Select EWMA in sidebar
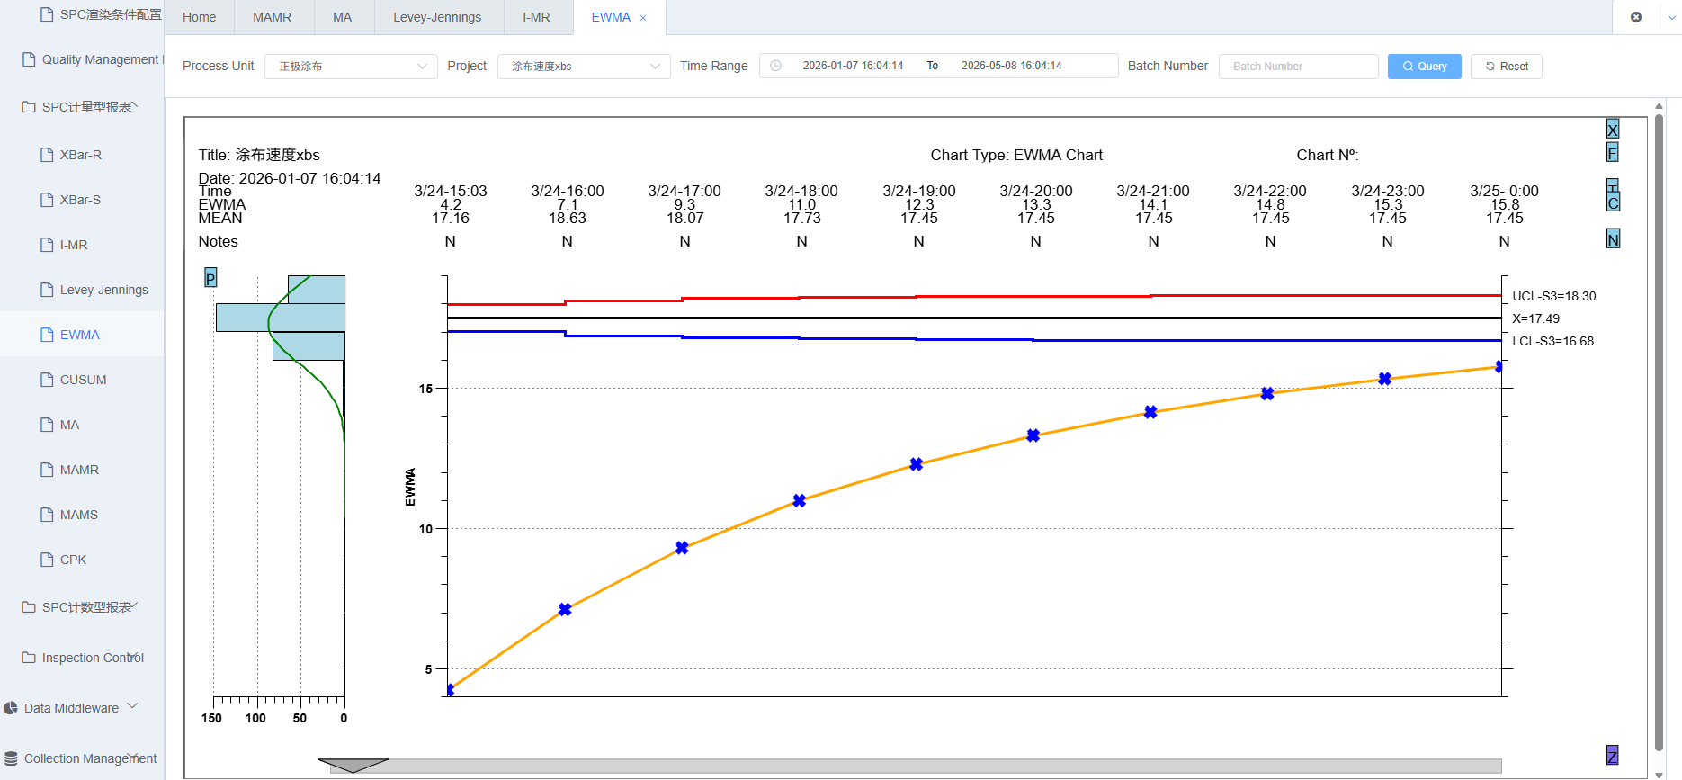Image resolution: width=1682 pixels, height=780 pixels. (82, 335)
